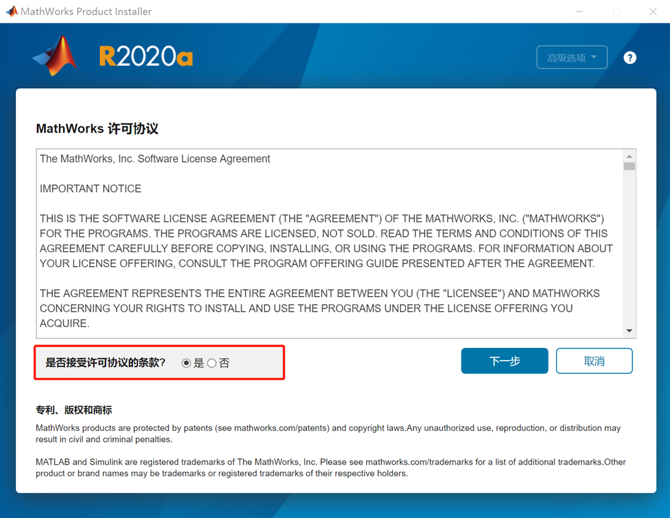Click the help question mark icon

[x=629, y=58]
